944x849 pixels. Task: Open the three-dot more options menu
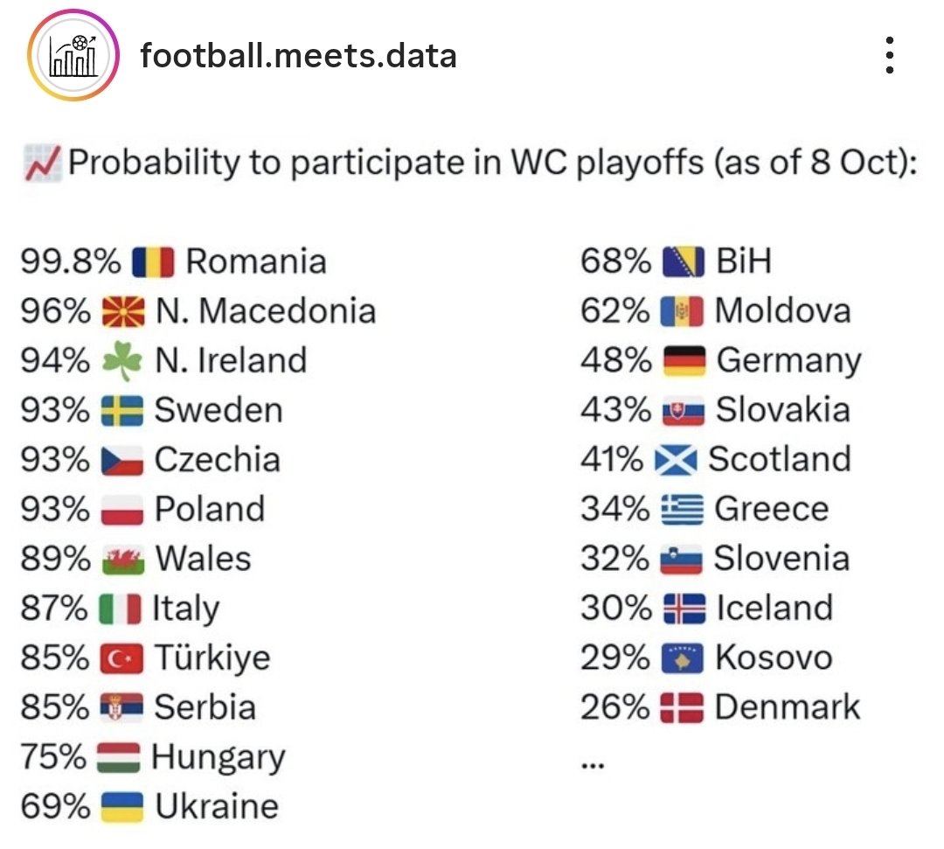889,56
